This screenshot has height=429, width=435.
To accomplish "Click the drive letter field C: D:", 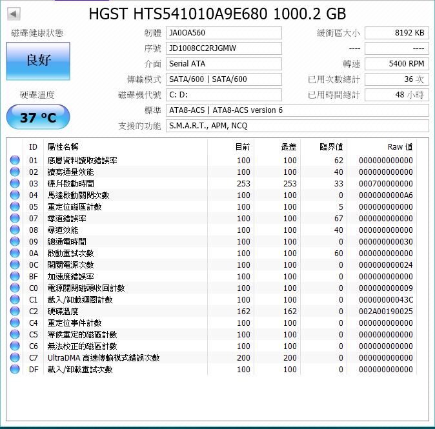I will click(x=224, y=95).
